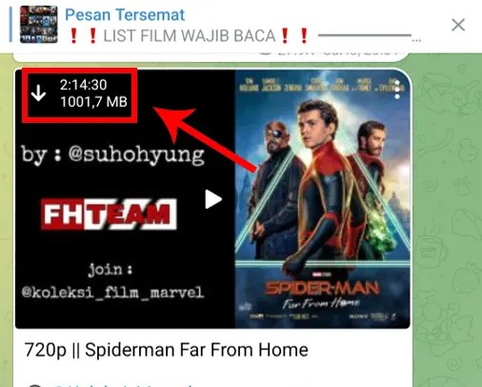Select the 720p Spiderman Far From Home caption
Image resolution: width=482 pixels, height=387 pixels.
166,350
